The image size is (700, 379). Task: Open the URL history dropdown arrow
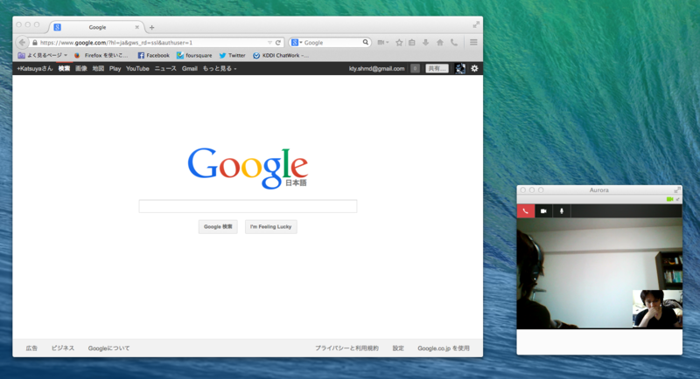coord(269,43)
